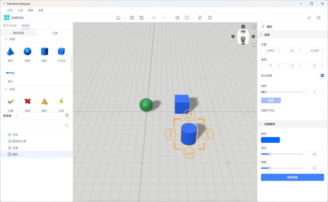This screenshot has width=328, height=202.
Task: Click the 保存预设 button
Action: pyautogui.click(x=292, y=177)
